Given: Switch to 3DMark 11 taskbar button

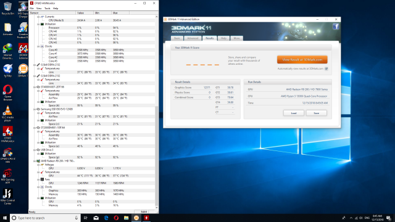Looking at the screenshot, I should [136, 218].
